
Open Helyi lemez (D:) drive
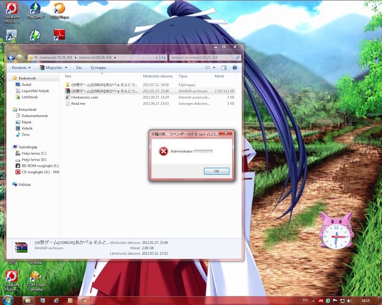click(x=34, y=160)
